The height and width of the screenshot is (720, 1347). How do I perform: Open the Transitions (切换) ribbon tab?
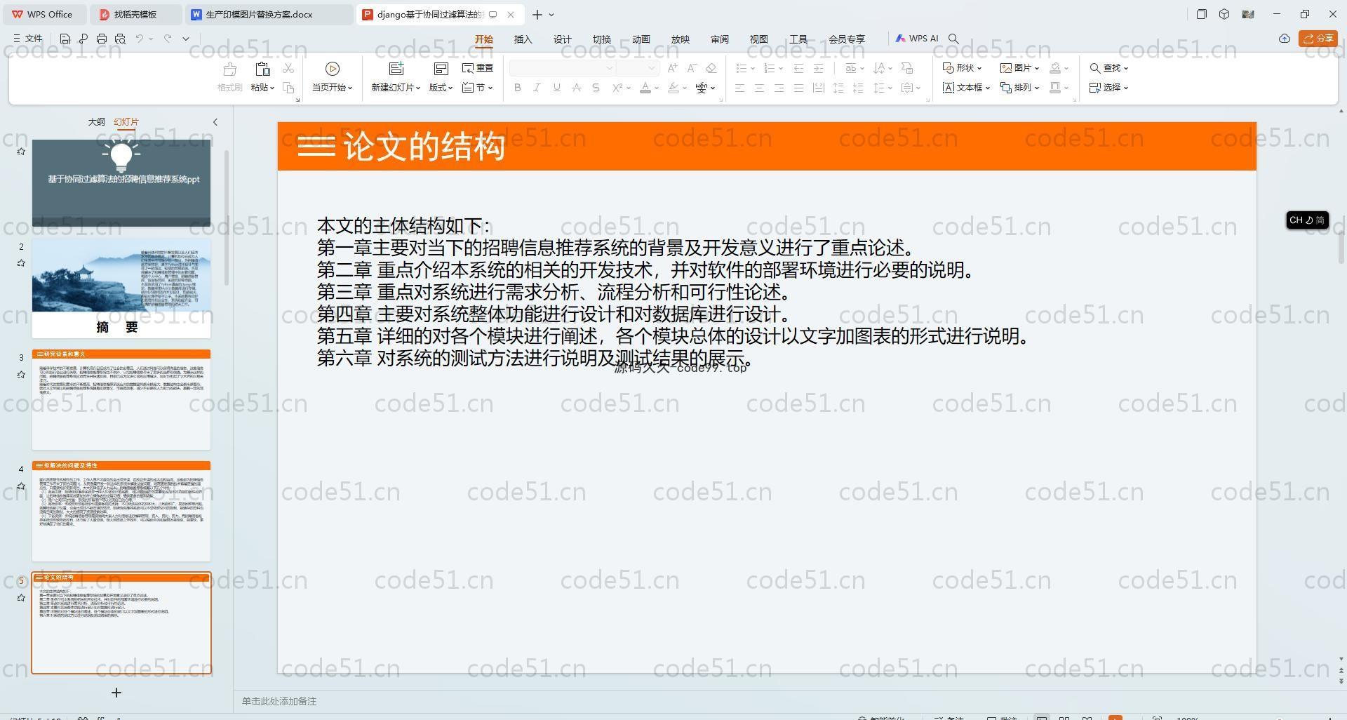coord(602,39)
